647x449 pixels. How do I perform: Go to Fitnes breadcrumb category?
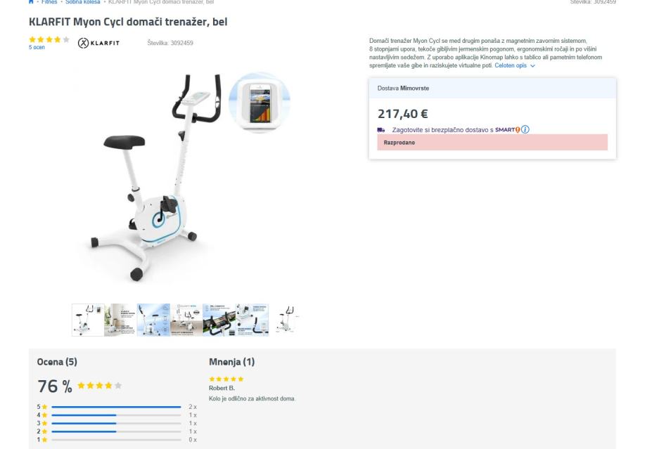pos(49,2)
